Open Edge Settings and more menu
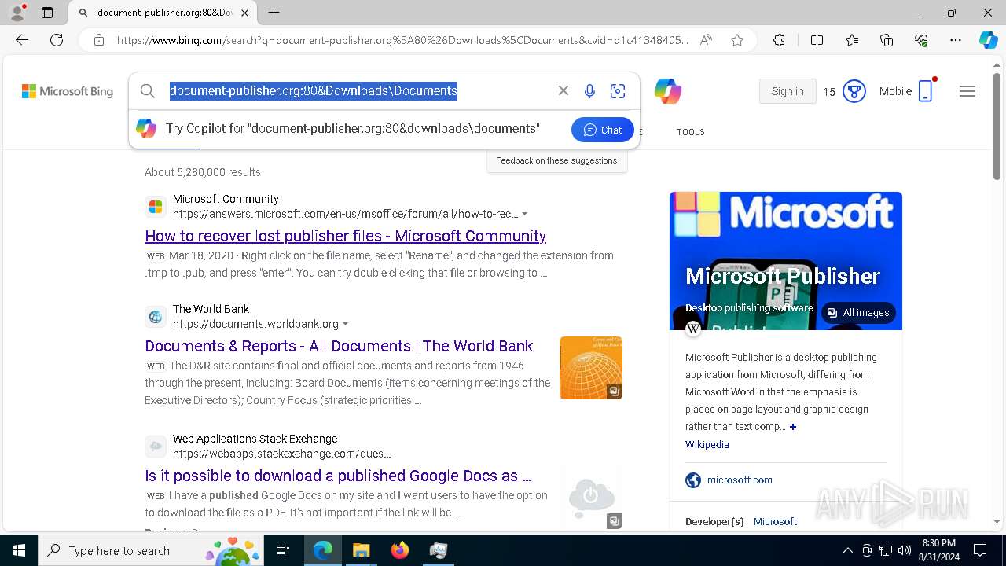The width and height of the screenshot is (1006, 566). pyautogui.click(x=956, y=40)
